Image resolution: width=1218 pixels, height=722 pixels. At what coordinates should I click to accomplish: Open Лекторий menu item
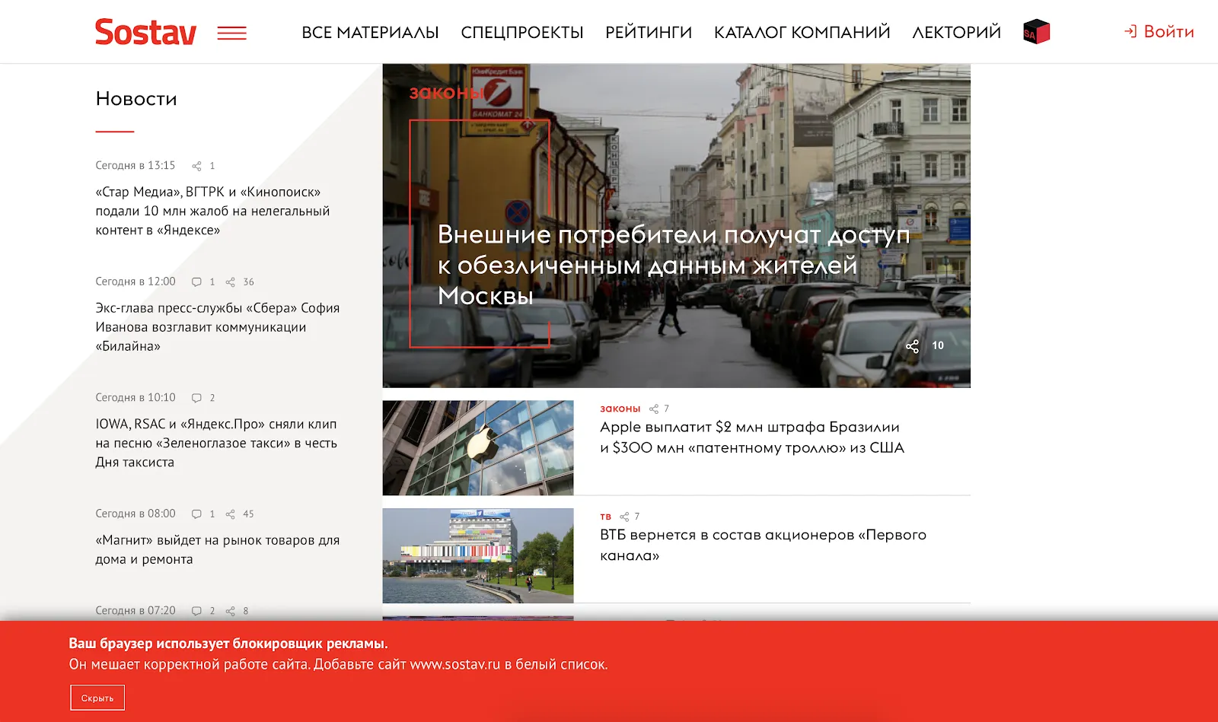tap(956, 33)
